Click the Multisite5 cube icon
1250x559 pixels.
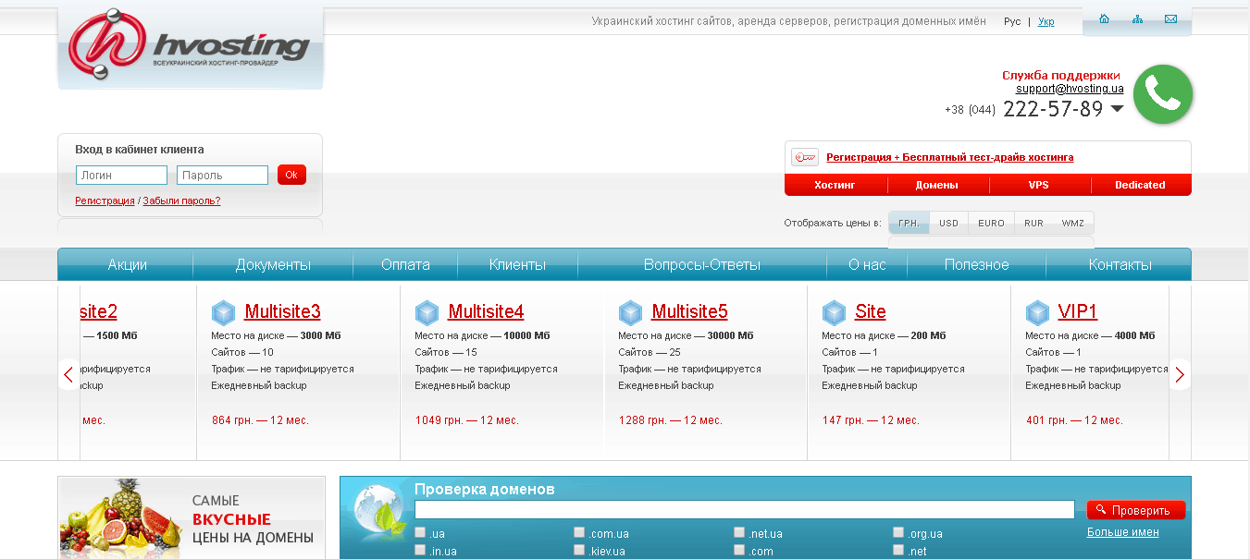630,312
